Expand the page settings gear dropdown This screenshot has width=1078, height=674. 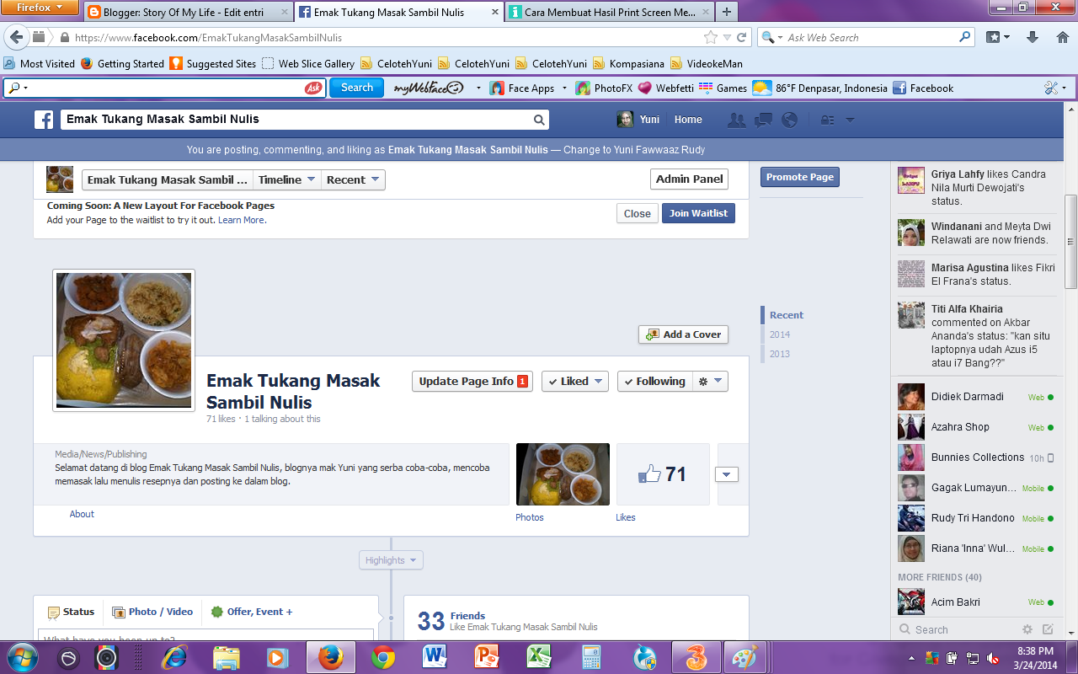pos(711,381)
